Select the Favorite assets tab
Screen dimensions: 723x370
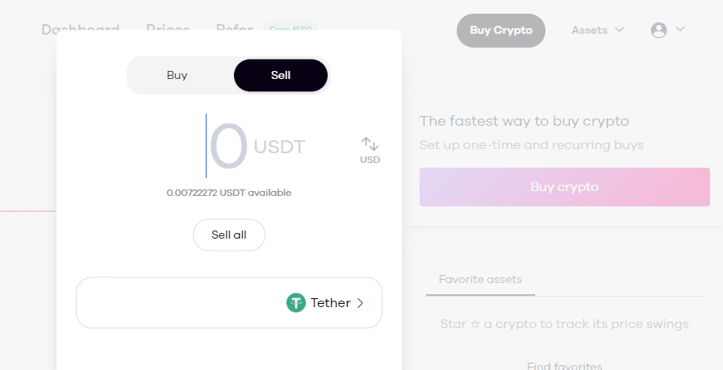click(480, 280)
